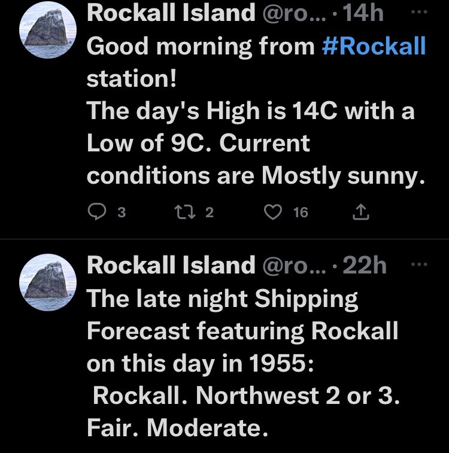Open more options on the 14h tweet

click(421, 13)
